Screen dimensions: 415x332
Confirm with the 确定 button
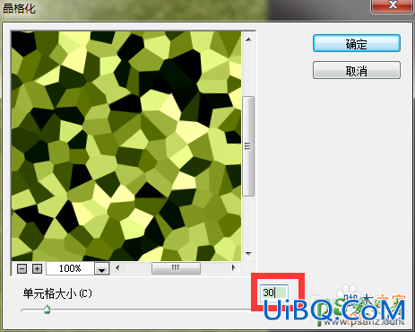pos(357,43)
